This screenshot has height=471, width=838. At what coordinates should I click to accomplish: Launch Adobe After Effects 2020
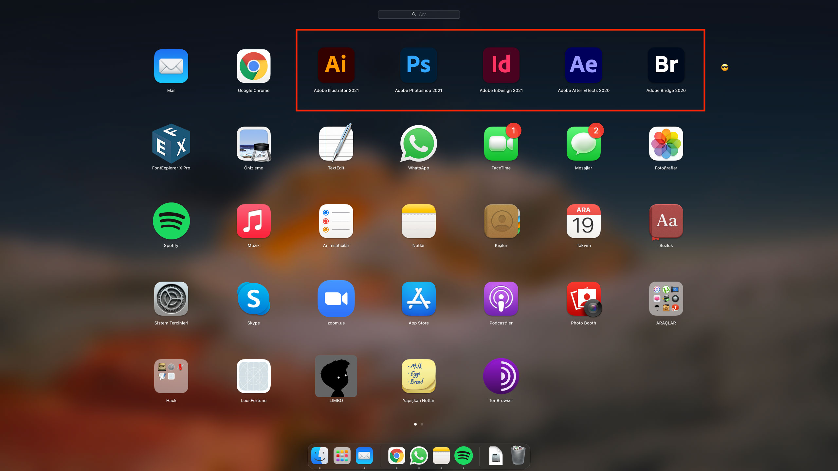(583, 65)
